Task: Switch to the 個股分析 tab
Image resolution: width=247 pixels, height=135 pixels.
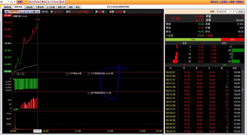Action: click(62, 7)
